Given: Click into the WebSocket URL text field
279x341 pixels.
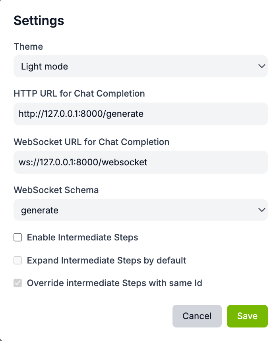Looking at the screenshot, I should pyautogui.click(x=140, y=162).
